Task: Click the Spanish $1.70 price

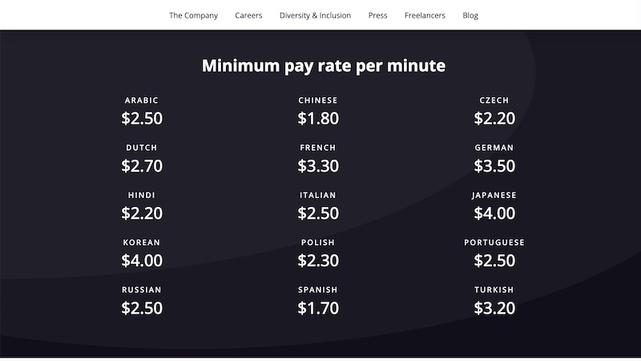Action: [x=318, y=308]
